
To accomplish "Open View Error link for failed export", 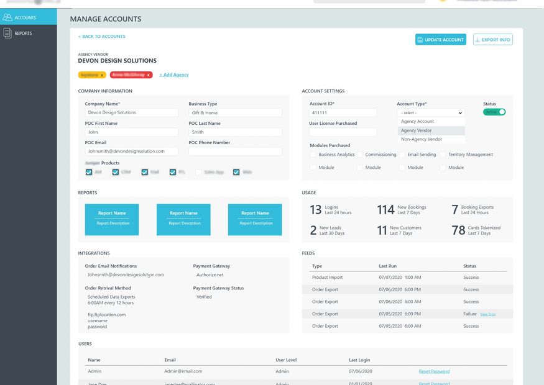I will (x=487, y=314).
